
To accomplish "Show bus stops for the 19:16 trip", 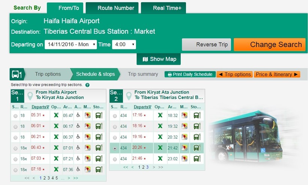I will tap(197, 137).
